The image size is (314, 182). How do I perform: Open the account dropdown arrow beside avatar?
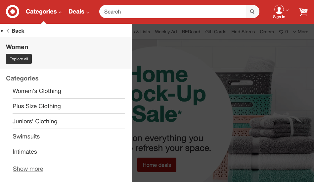point(287,10)
